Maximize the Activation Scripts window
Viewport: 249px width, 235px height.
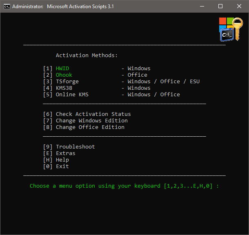[220, 7]
